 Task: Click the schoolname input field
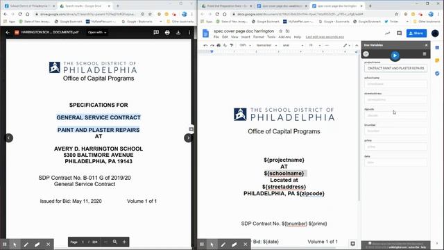click(x=395, y=84)
